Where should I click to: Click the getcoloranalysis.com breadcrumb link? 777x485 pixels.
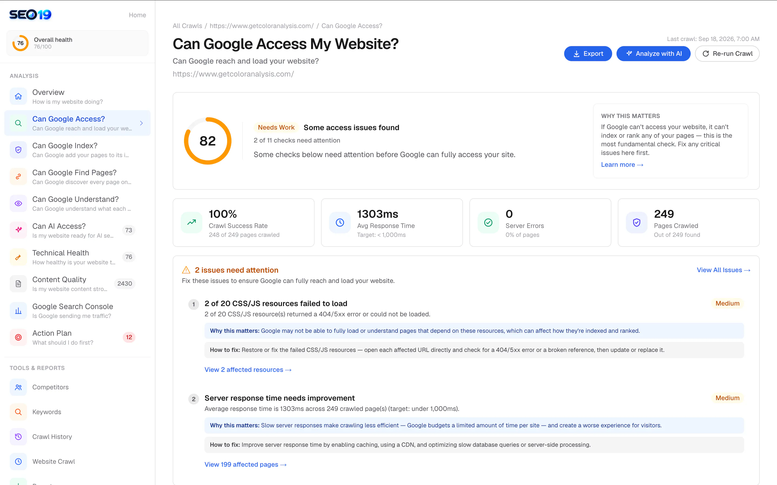pyautogui.click(x=261, y=26)
